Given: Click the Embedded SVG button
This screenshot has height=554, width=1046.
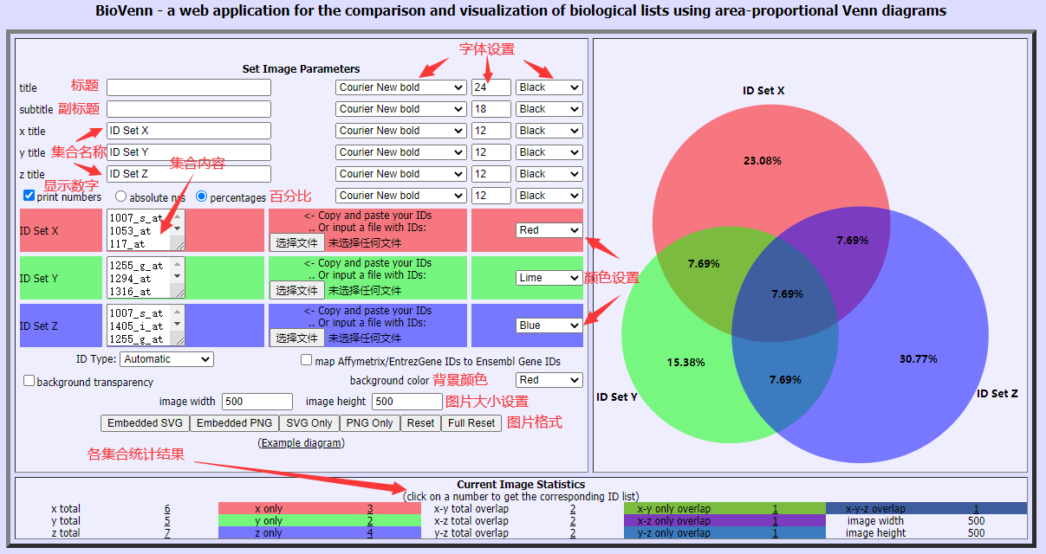Looking at the screenshot, I should tap(146, 423).
